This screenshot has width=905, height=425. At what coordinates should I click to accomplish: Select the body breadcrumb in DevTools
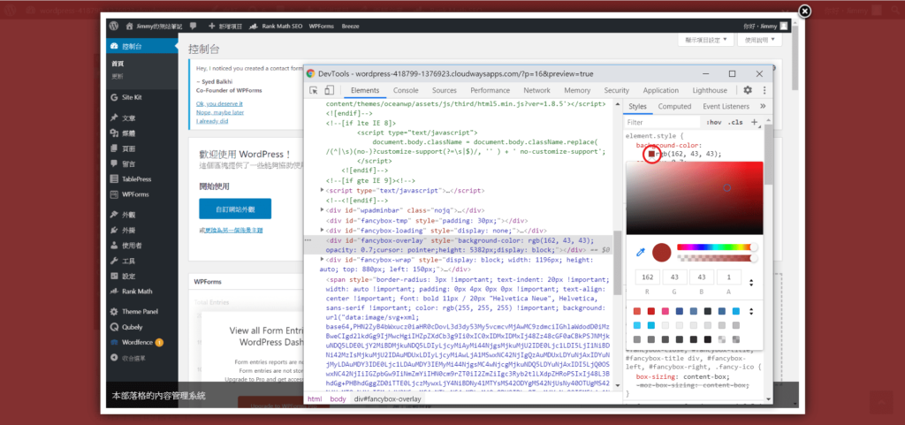point(338,399)
